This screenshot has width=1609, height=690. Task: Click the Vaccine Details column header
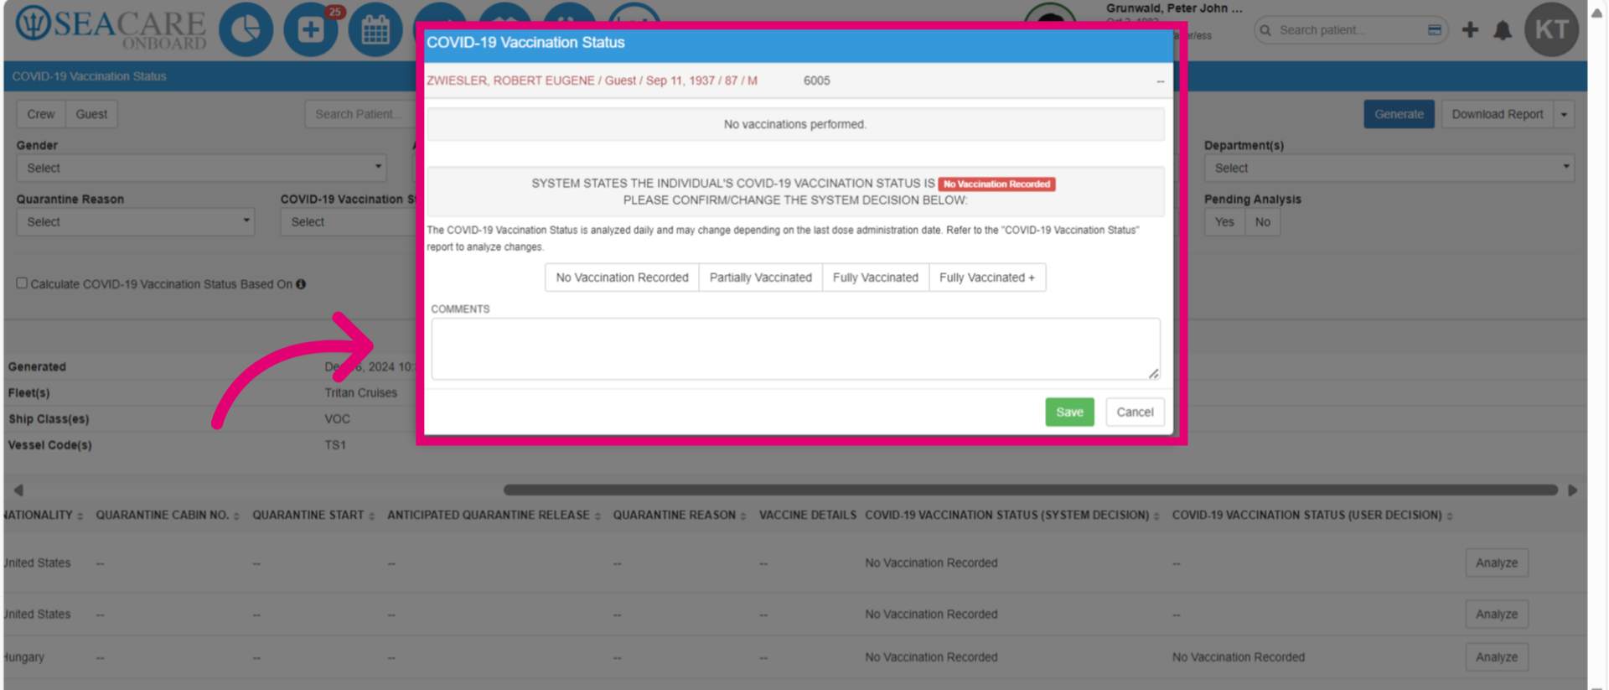click(x=808, y=515)
